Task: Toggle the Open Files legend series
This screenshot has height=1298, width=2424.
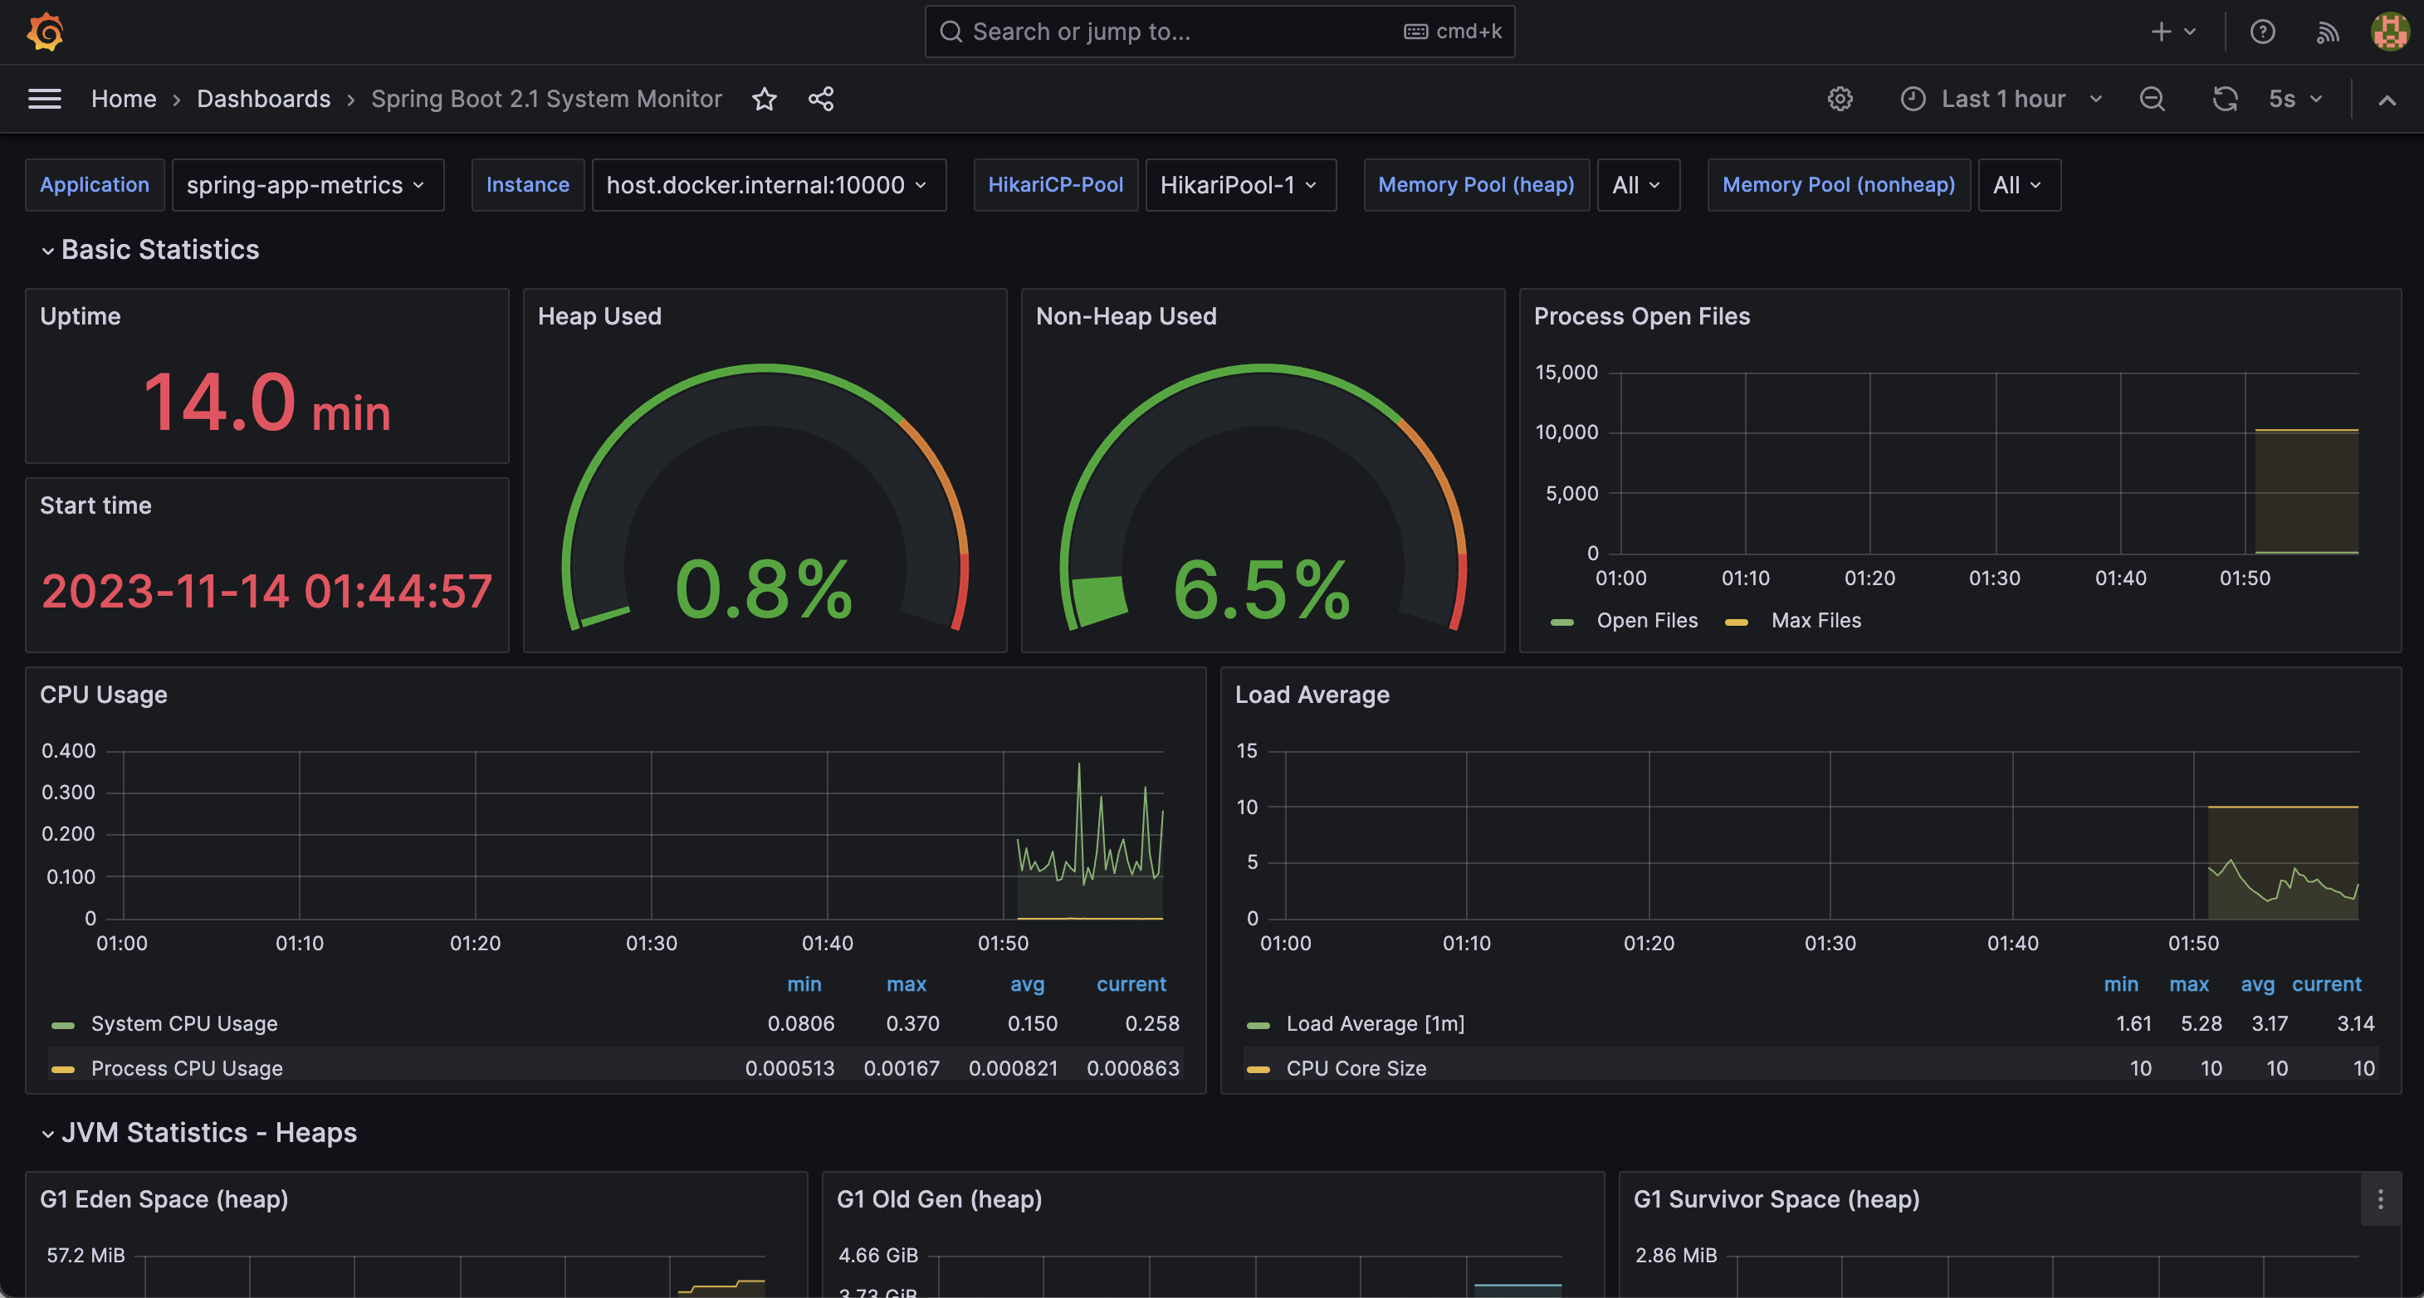Action: [x=1647, y=621]
